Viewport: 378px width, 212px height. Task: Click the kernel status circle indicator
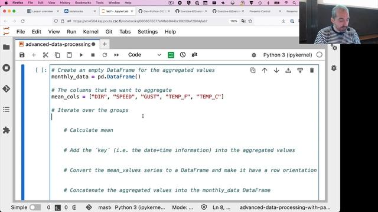click(x=320, y=55)
